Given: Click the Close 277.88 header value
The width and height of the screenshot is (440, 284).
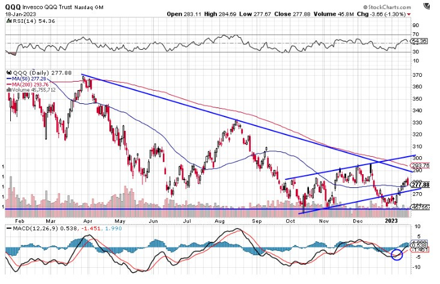Looking at the screenshot, I should pyautogui.click(x=292, y=14).
